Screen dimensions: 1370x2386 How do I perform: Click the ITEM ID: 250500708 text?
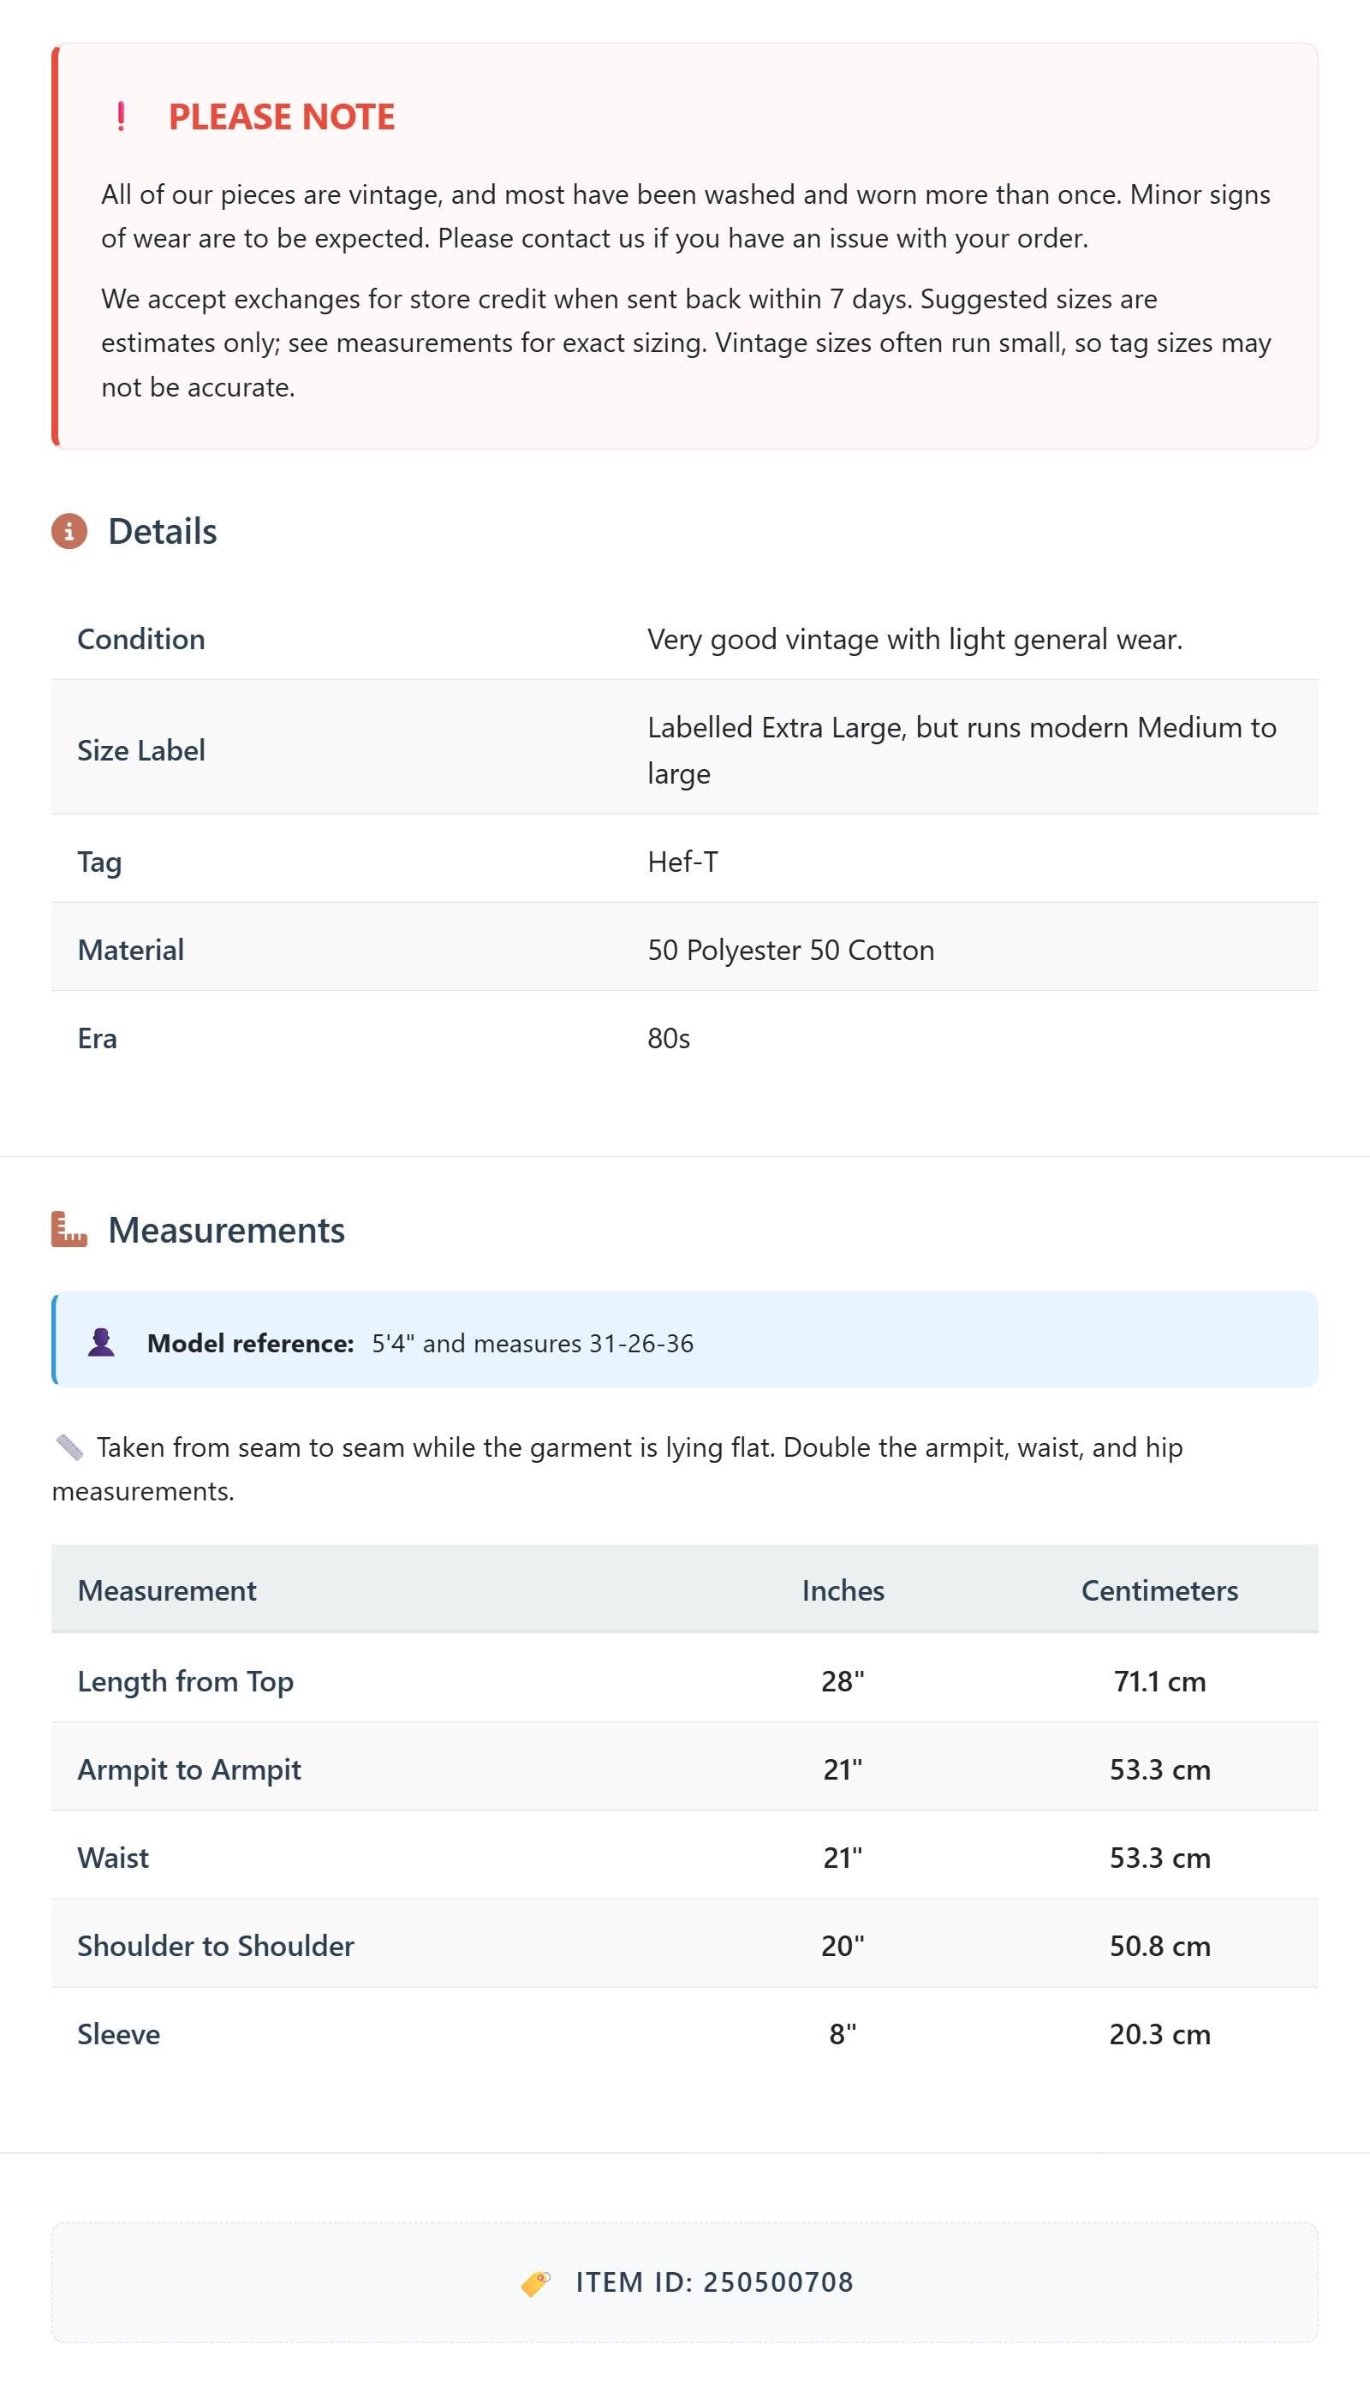[x=714, y=2282]
